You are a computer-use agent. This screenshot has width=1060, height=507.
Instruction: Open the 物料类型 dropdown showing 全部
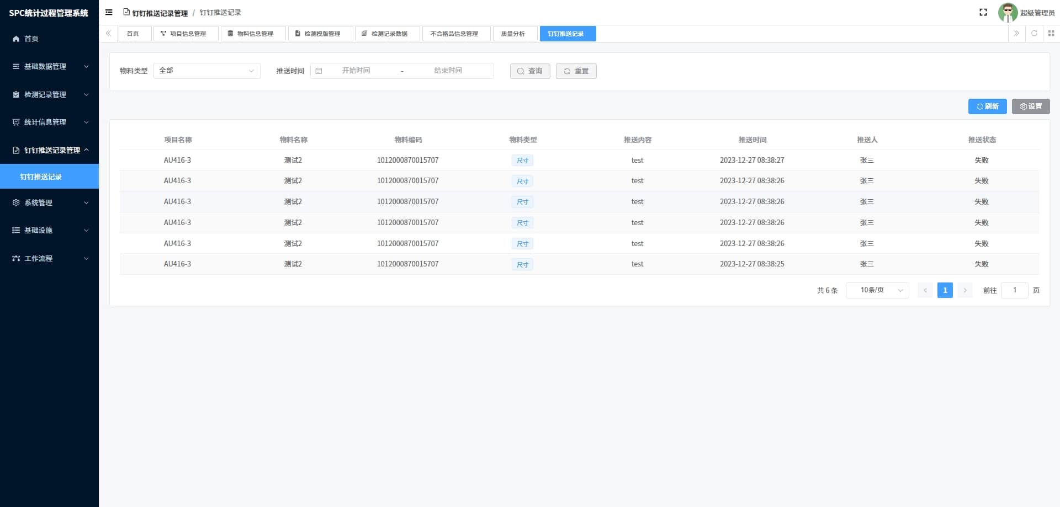point(206,71)
